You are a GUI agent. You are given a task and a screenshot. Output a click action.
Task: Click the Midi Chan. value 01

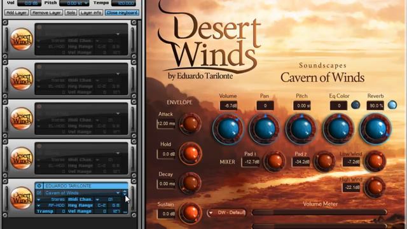point(110,199)
